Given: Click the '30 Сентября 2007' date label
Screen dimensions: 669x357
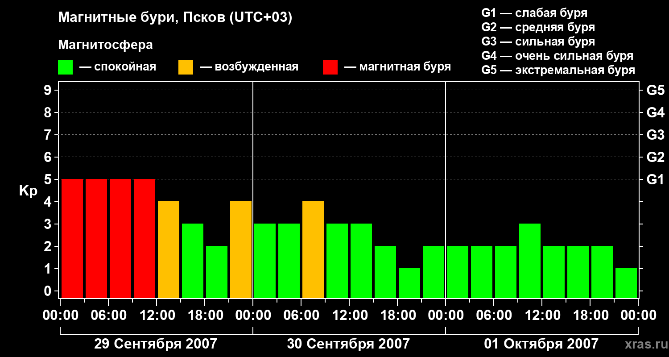Looking at the screenshot, I should 348,344.
